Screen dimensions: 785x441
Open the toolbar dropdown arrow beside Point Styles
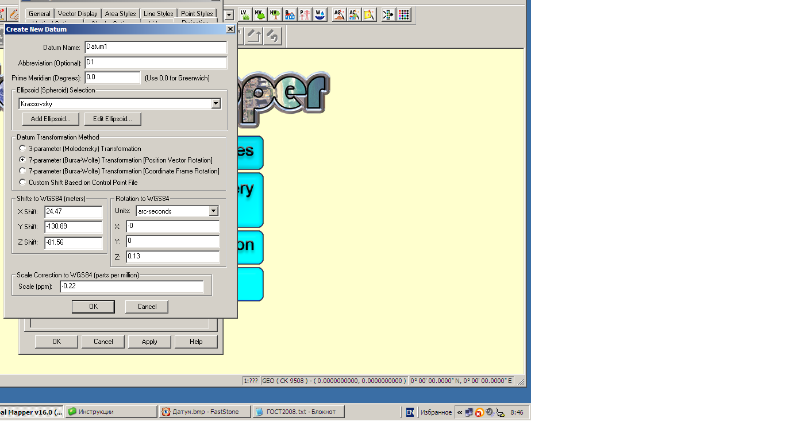(229, 14)
